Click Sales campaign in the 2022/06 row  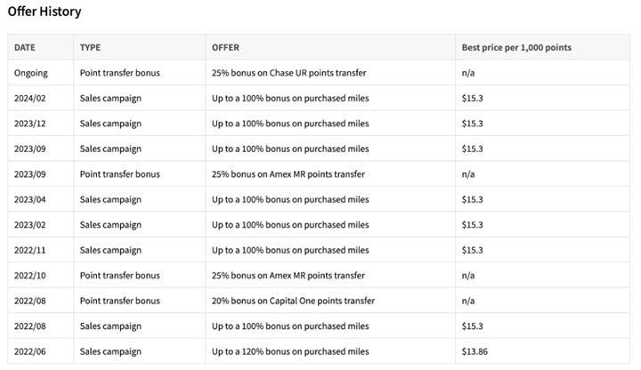[110, 352]
